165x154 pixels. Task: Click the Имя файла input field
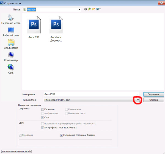(x=92, y=94)
